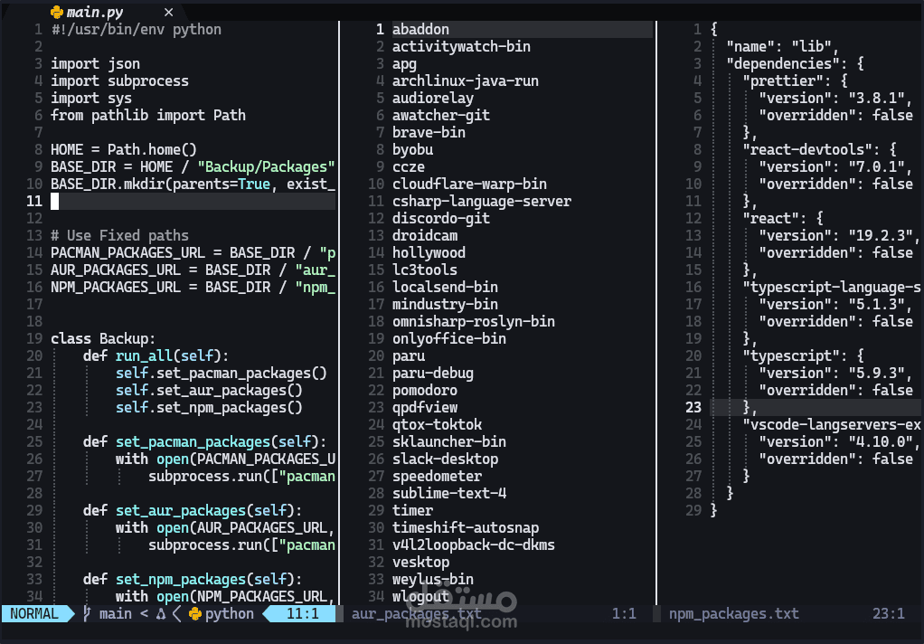Click the 11:1 cursor position indicator
The height and width of the screenshot is (644, 924).
point(302,614)
